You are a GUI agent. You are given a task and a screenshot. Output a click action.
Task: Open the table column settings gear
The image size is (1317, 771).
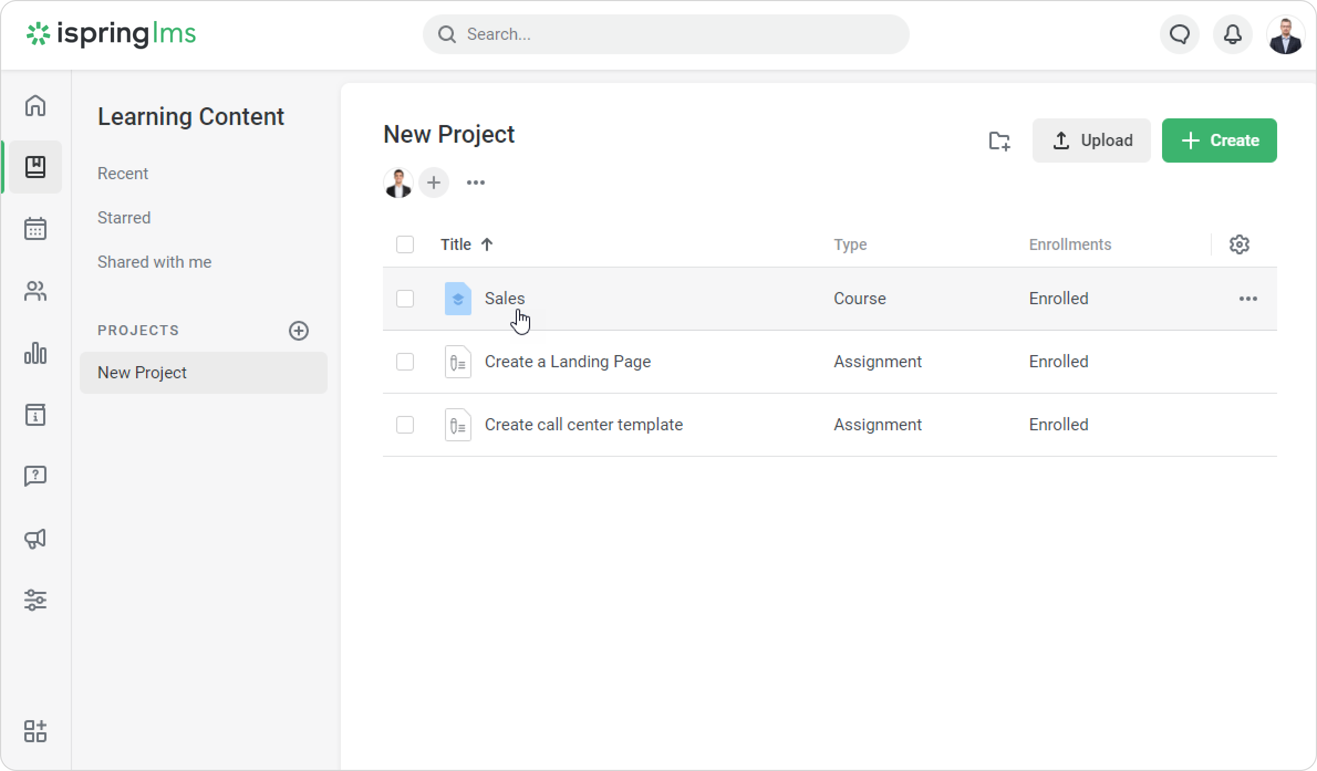tap(1239, 244)
